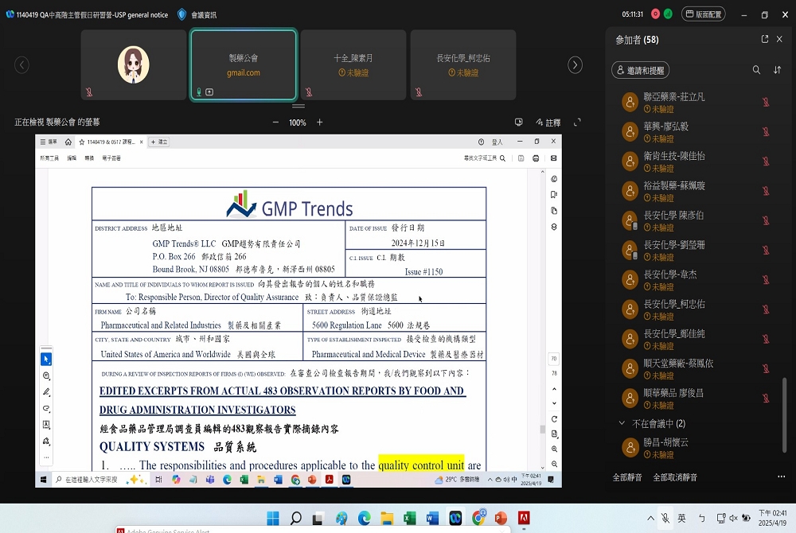Click the muted mic of 華興-廖弘毅
Viewport: 796px width, 533px height.
(766, 132)
